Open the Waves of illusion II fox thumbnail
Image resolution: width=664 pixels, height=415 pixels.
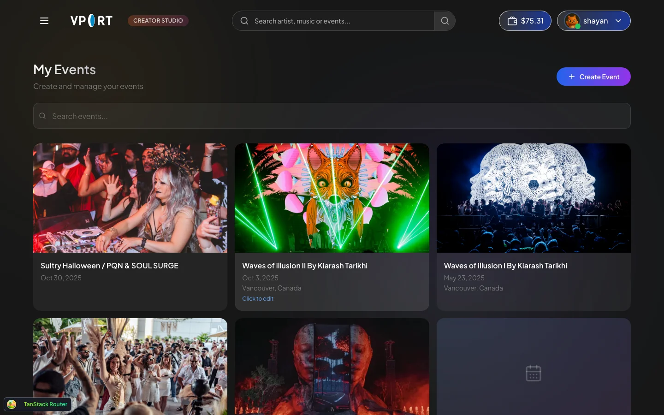332,198
